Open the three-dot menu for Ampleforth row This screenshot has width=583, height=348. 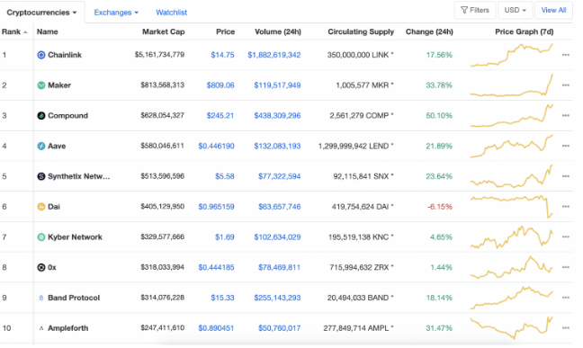(x=566, y=328)
